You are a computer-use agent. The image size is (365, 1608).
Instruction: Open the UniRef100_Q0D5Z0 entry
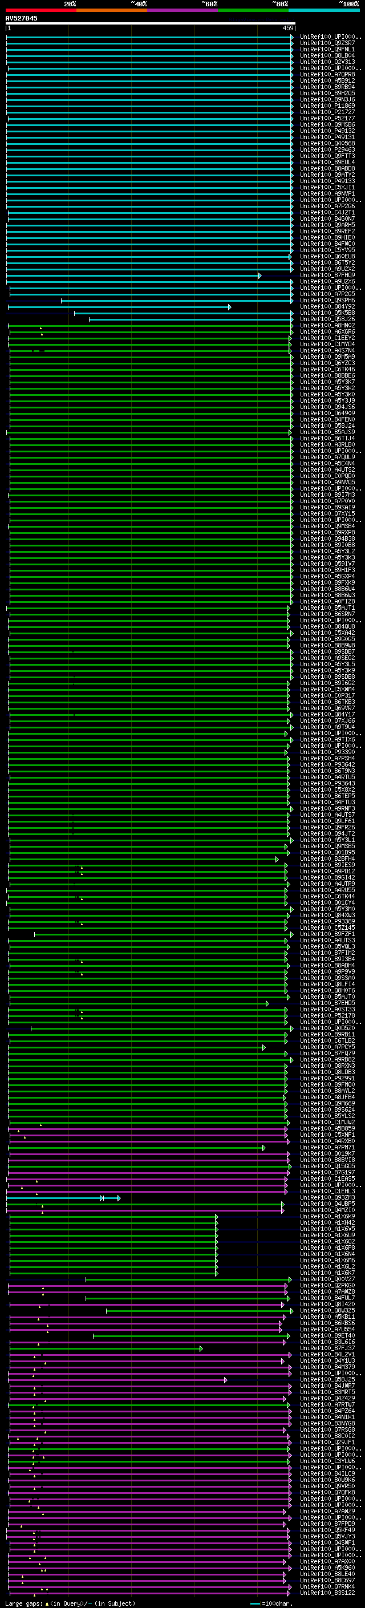pos(327,1028)
